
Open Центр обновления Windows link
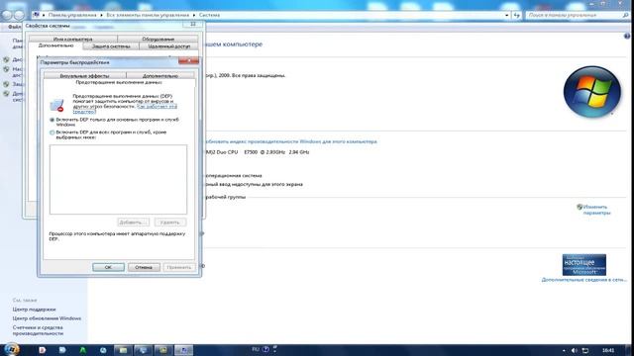point(47,318)
